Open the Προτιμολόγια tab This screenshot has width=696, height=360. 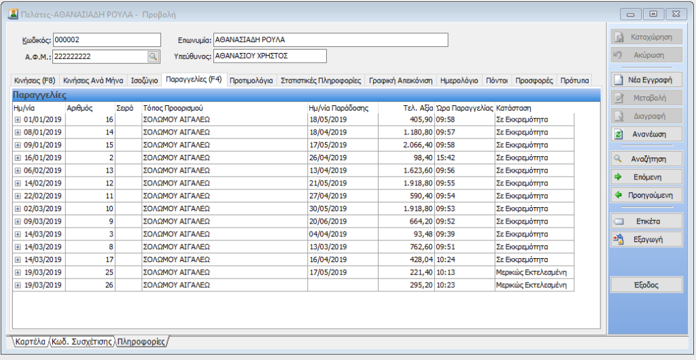pos(251,81)
